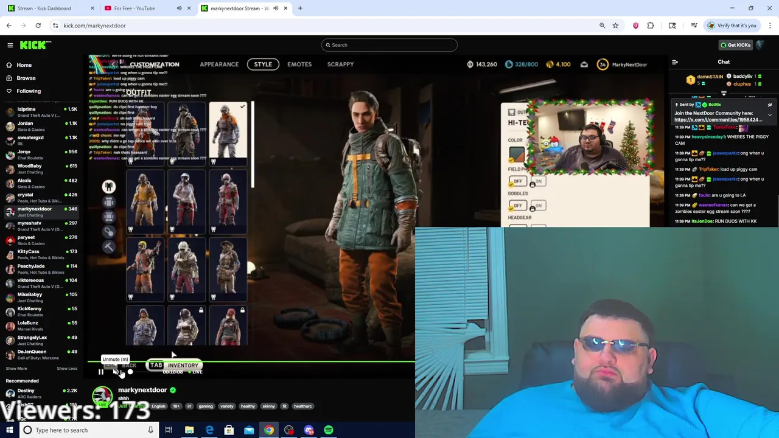
Task: Expand the chat leaderboard handle
Action: pyautogui.click(x=724, y=94)
